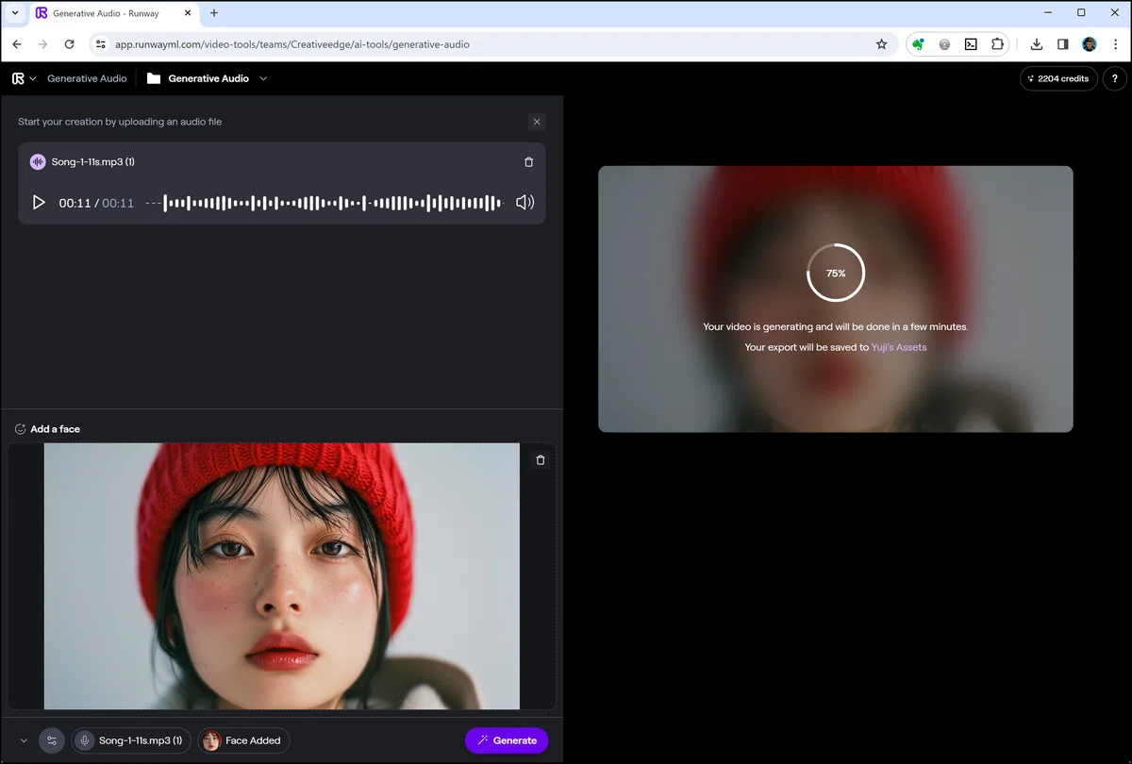Viewport: 1132px width, 764px height.
Task: Click the Song-1-11s.mp3 audio chip
Action: click(132, 740)
